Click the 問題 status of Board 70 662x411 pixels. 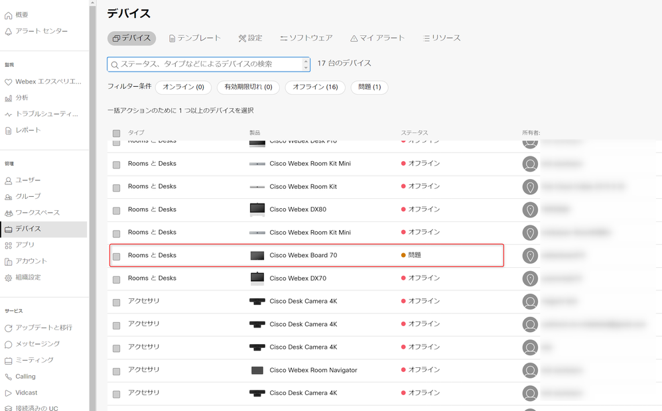point(411,255)
